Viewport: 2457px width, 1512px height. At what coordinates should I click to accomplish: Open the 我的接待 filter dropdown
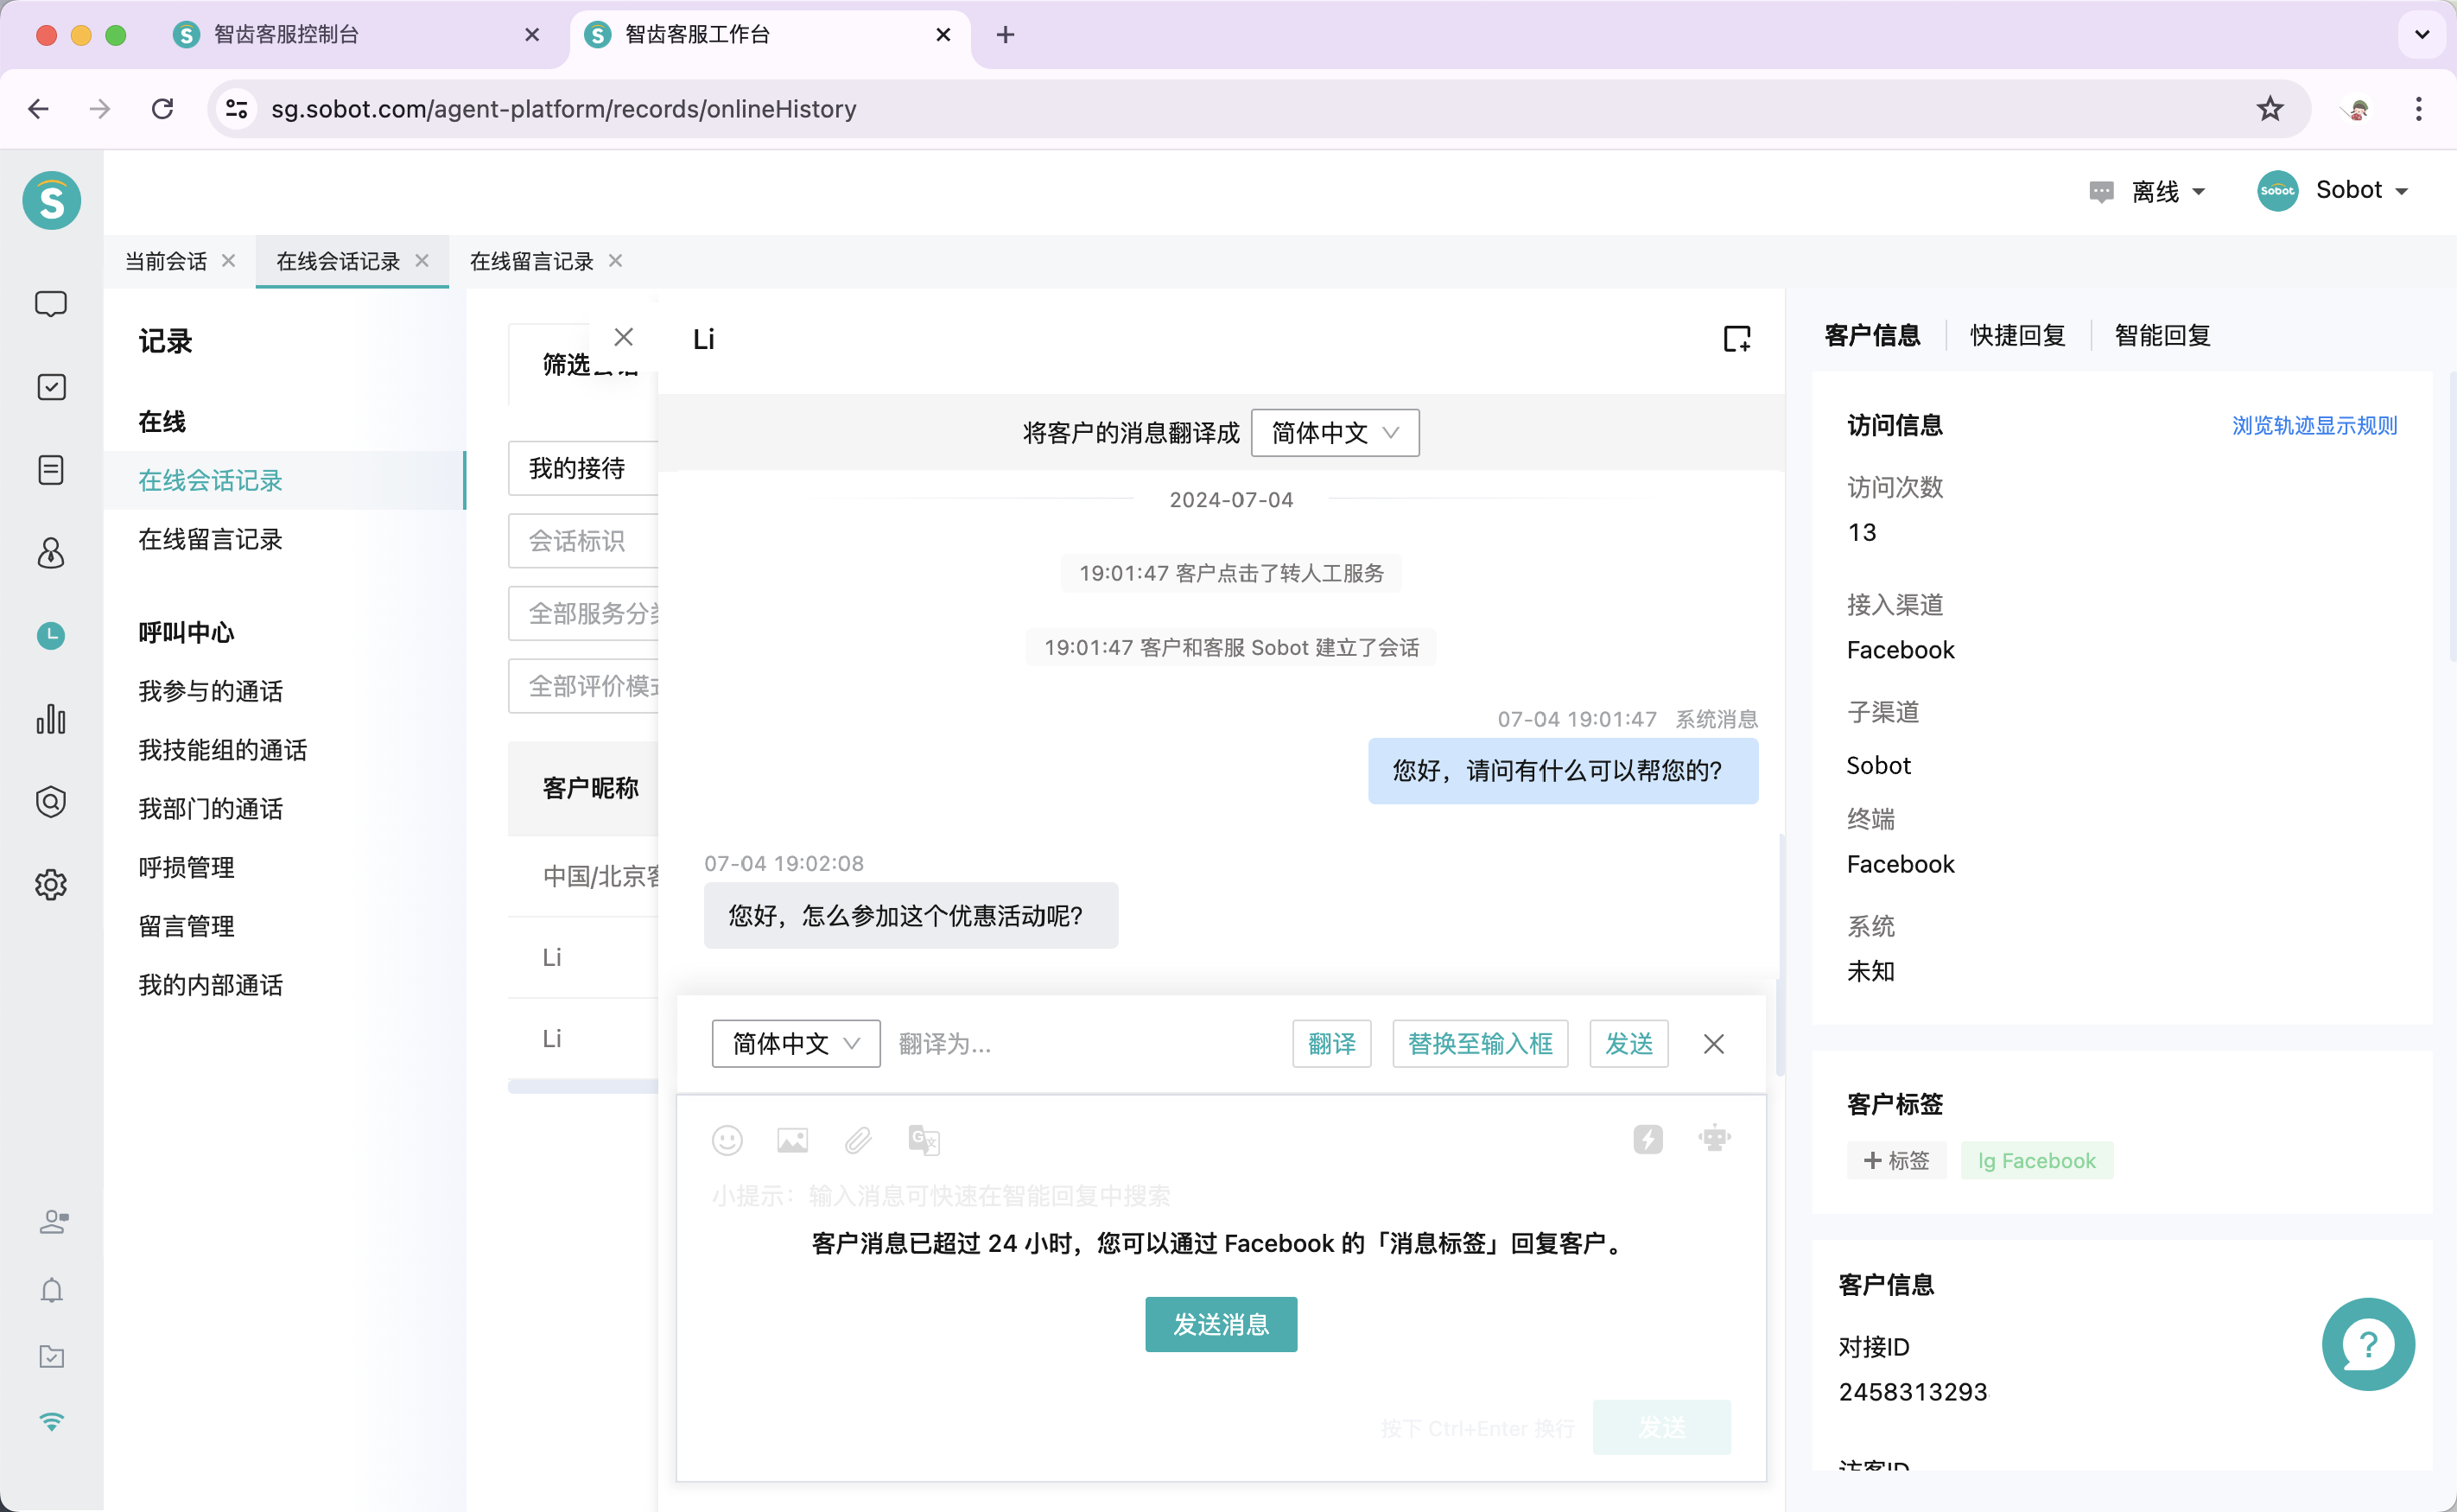tap(584, 468)
